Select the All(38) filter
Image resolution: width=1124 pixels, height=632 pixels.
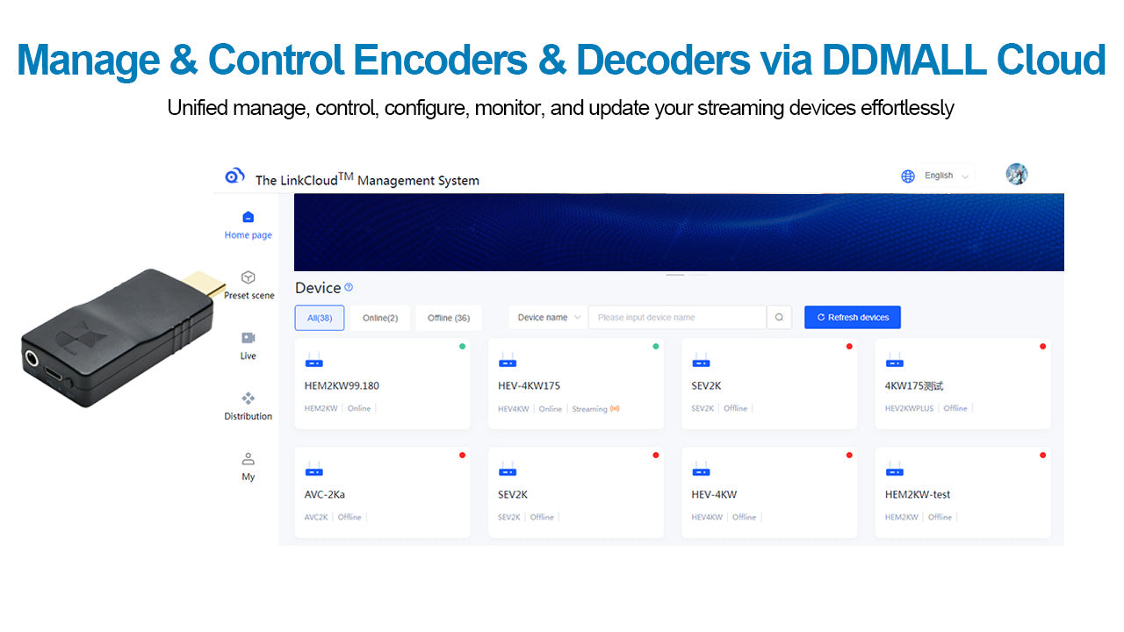point(319,317)
